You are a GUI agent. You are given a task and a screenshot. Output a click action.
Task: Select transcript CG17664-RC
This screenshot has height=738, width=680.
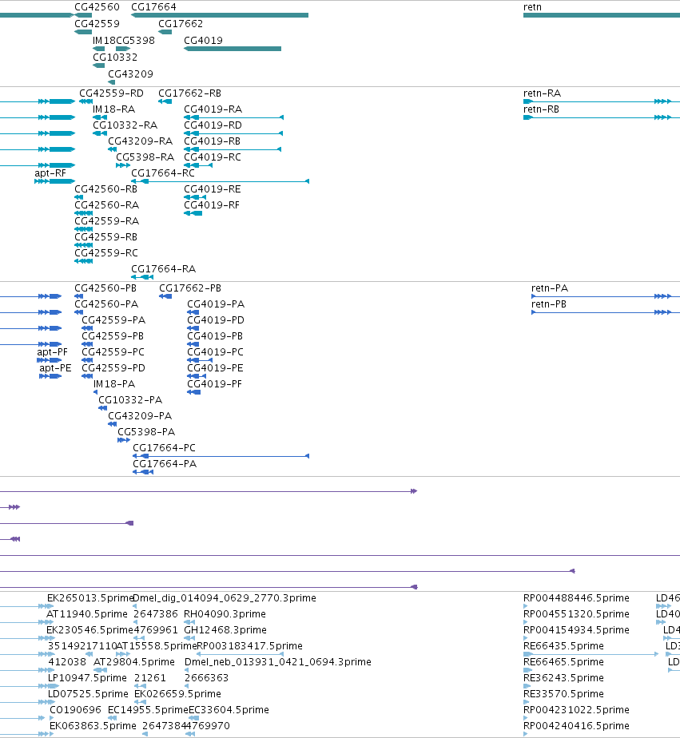163,173
